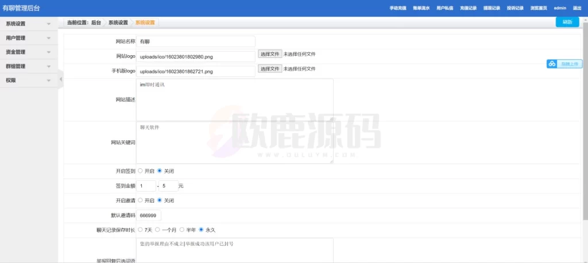Click the 网站描述 text area
This screenshot has height=263, width=588.
pyautogui.click(x=234, y=100)
